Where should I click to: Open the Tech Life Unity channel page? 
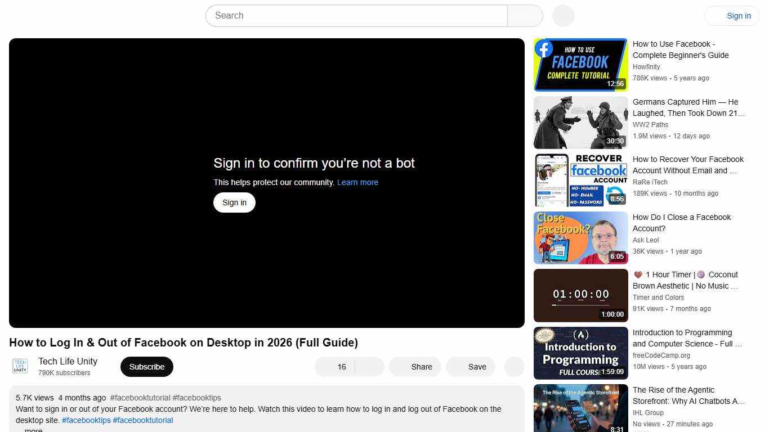pyautogui.click(x=67, y=361)
